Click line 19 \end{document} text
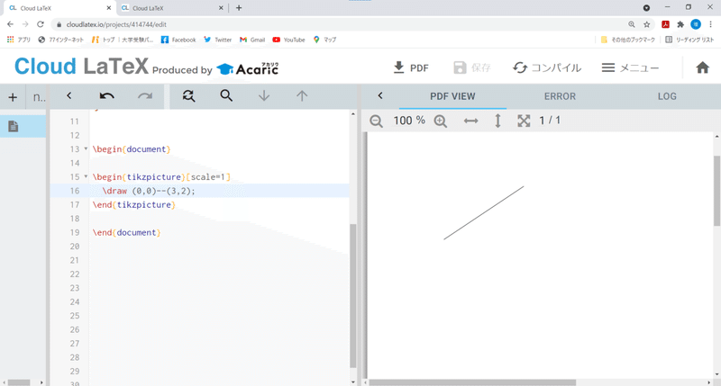 pos(126,232)
